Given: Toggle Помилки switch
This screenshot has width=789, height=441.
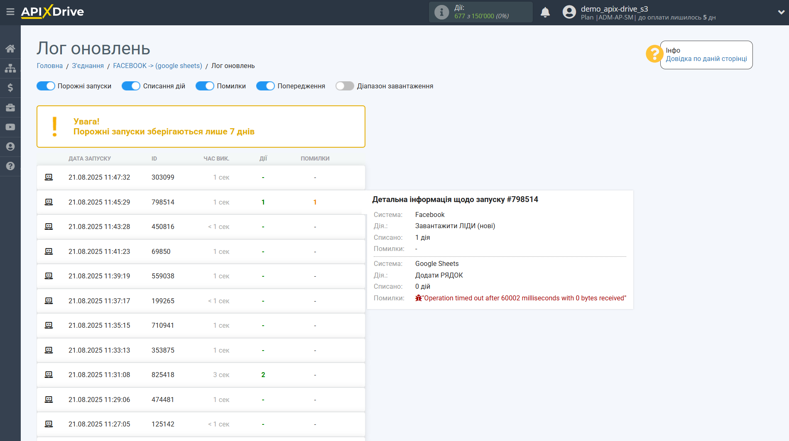Looking at the screenshot, I should click(205, 86).
